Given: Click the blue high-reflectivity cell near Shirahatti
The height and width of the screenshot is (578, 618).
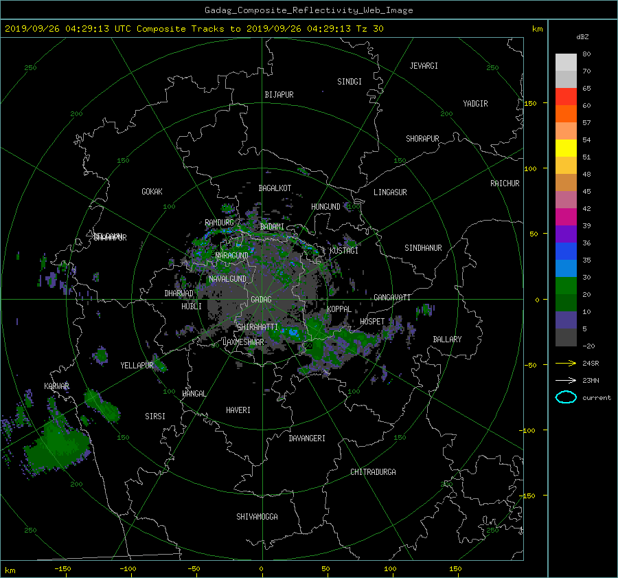Looking at the screenshot, I should tap(293, 333).
